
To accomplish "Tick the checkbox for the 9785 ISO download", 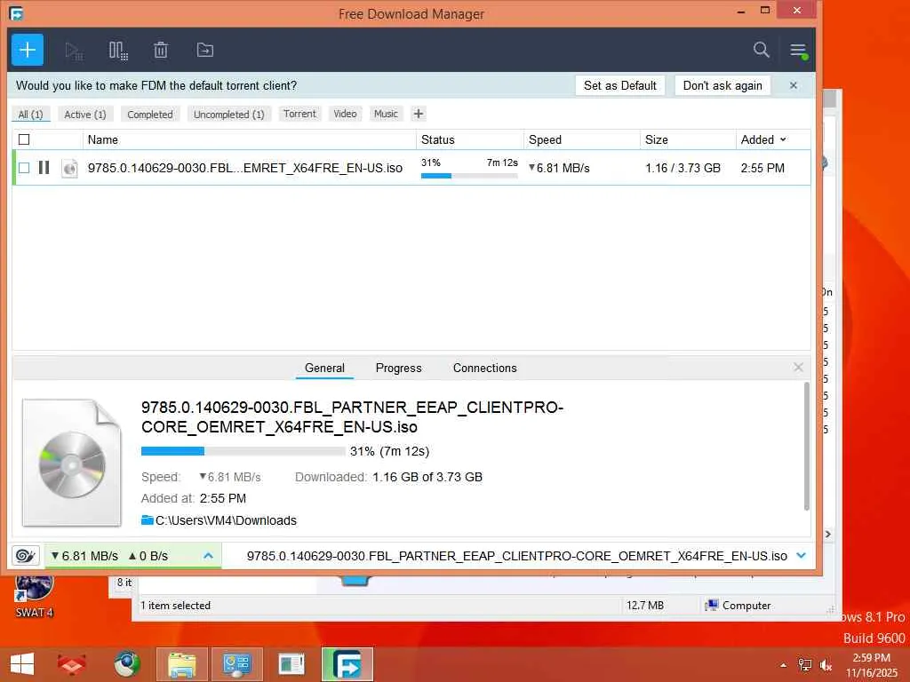I will coord(24,168).
